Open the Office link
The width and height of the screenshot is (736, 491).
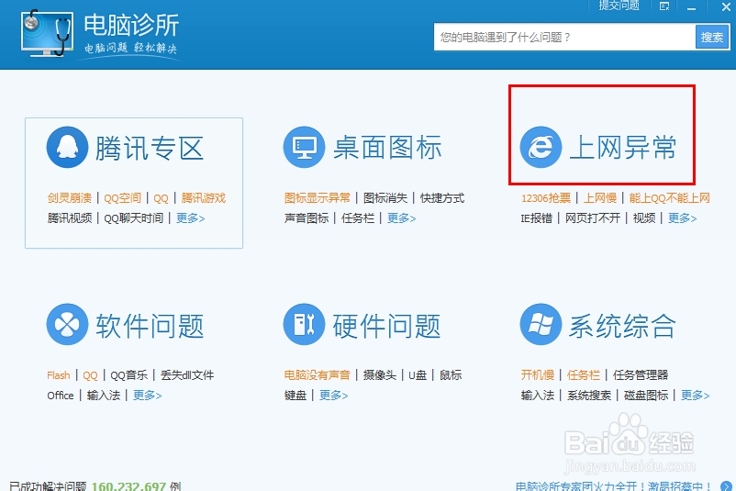pyautogui.click(x=61, y=396)
